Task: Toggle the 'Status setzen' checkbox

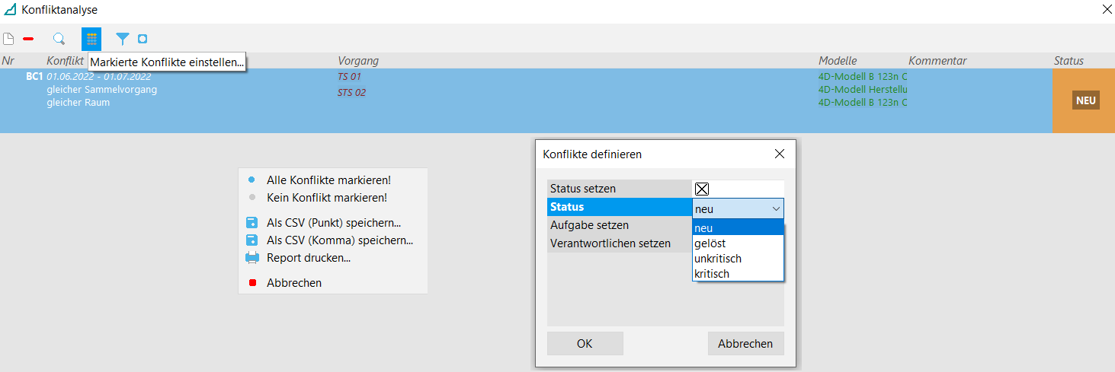Action: coord(702,189)
